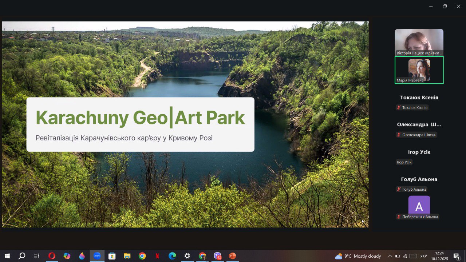Expand the hidden system tray icons chevron
This screenshot has width=466, height=262.
coord(390,256)
